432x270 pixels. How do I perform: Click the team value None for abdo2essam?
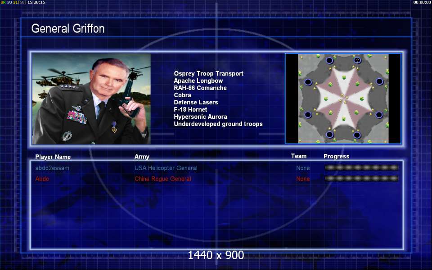303,168
